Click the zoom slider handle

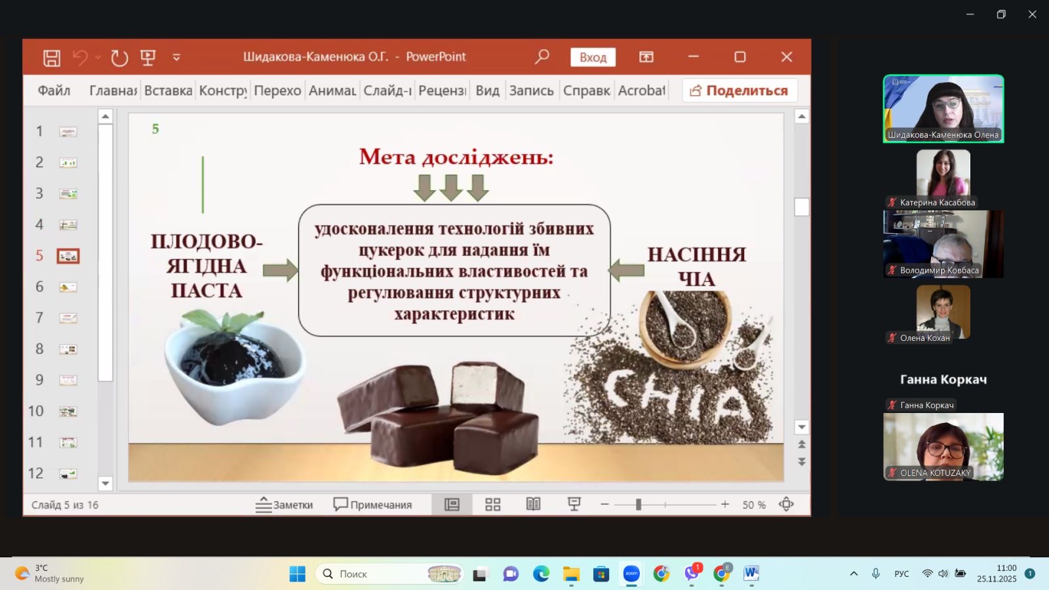click(638, 504)
